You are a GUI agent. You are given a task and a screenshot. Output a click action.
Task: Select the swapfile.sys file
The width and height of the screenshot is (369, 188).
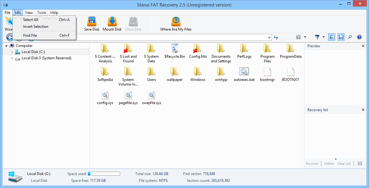coord(152,97)
